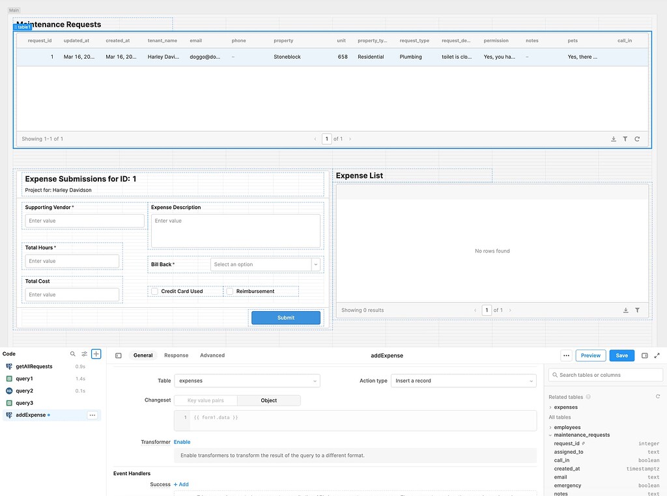Image resolution: width=667 pixels, height=496 pixels.
Task: Open the Bill Back dropdown
Action: click(x=263, y=264)
